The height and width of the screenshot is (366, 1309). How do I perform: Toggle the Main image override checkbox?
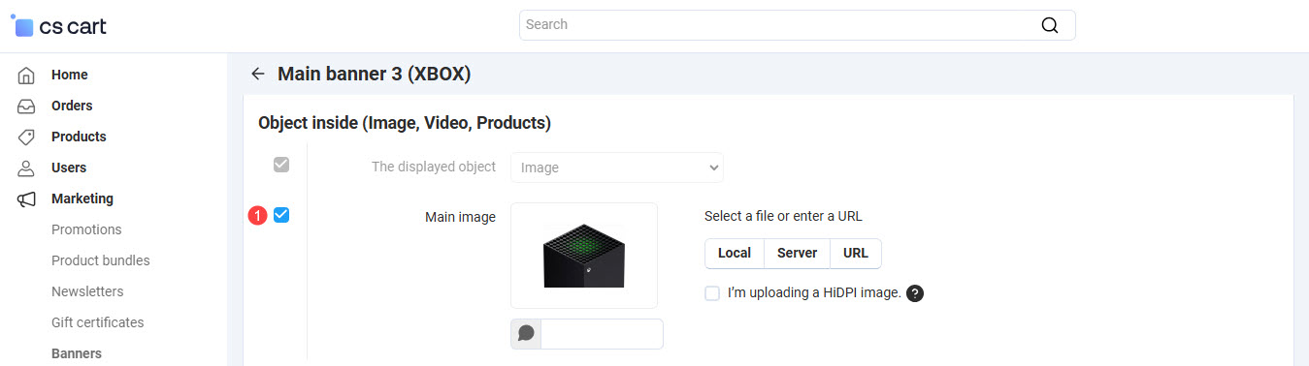tap(281, 215)
